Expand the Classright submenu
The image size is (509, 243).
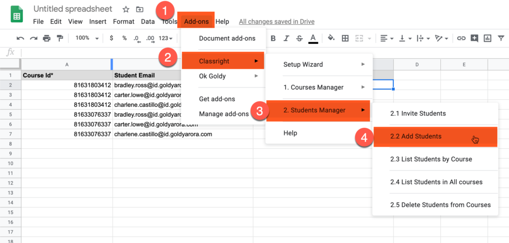click(x=223, y=61)
